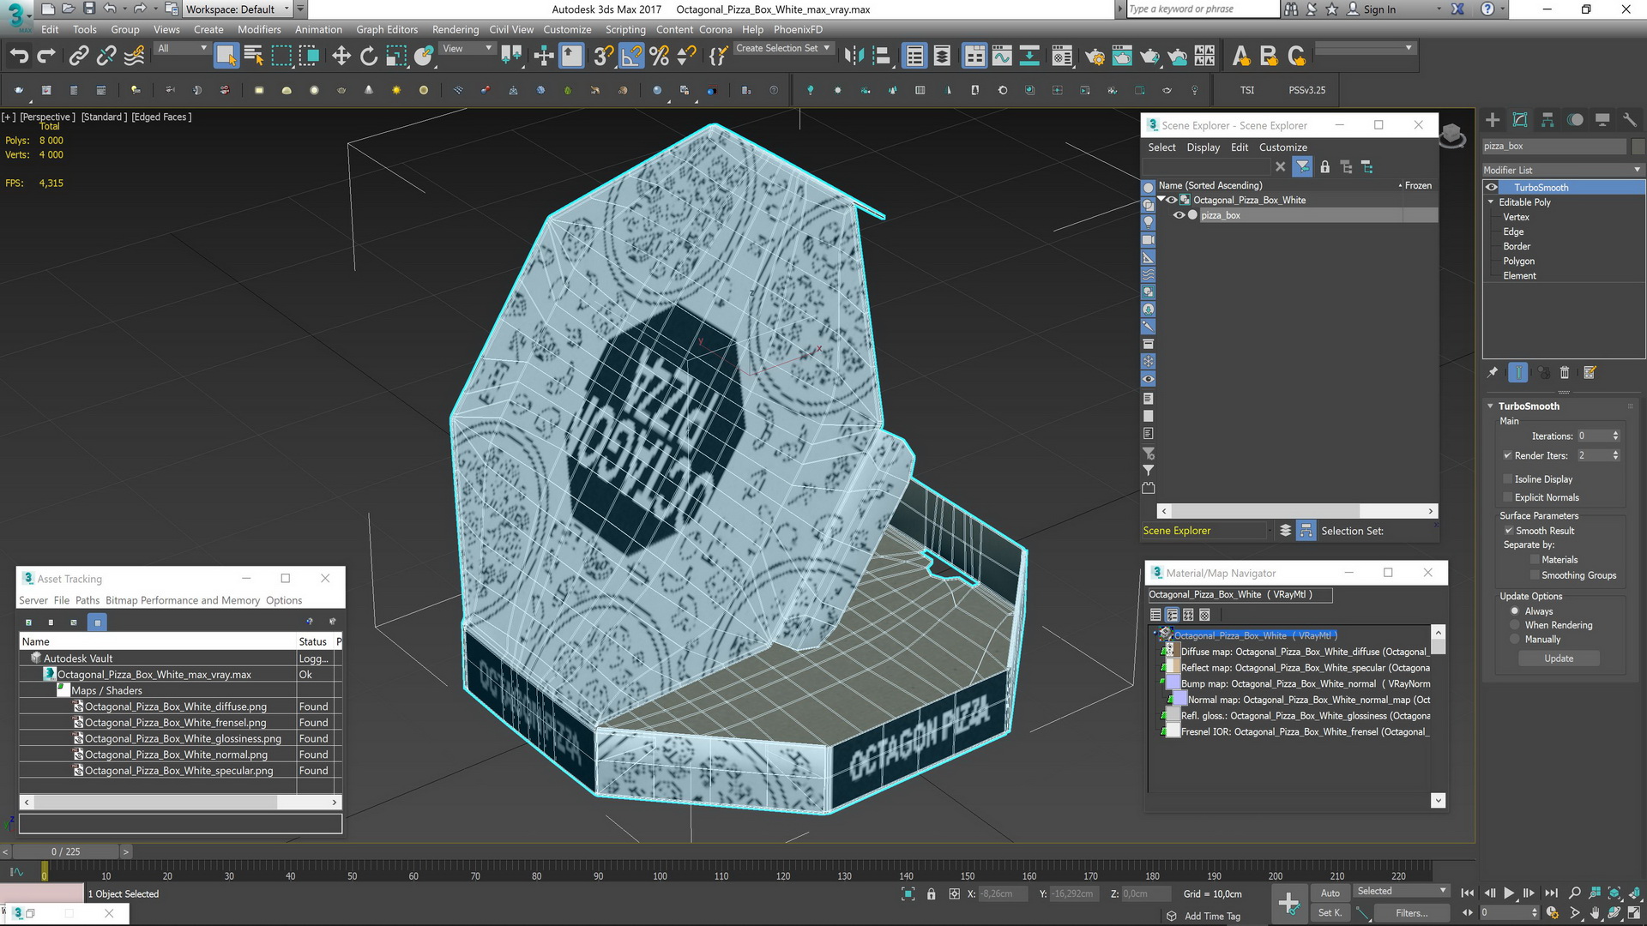Open the Rendering menu
The height and width of the screenshot is (926, 1647).
click(455, 29)
